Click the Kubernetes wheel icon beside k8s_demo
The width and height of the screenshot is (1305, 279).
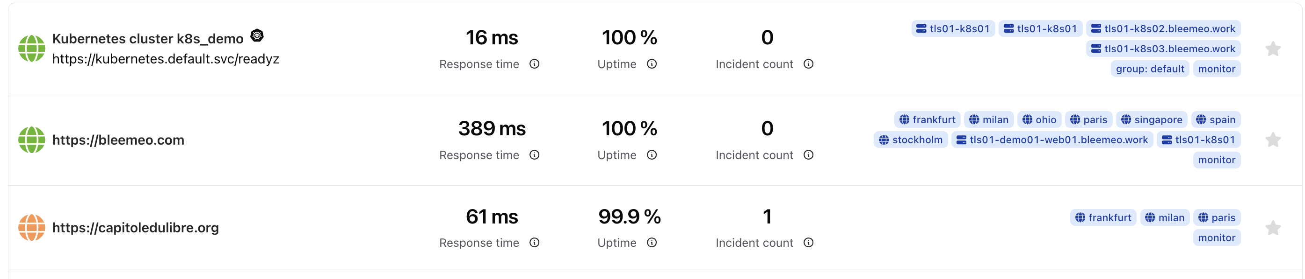pyautogui.click(x=257, y=35)
